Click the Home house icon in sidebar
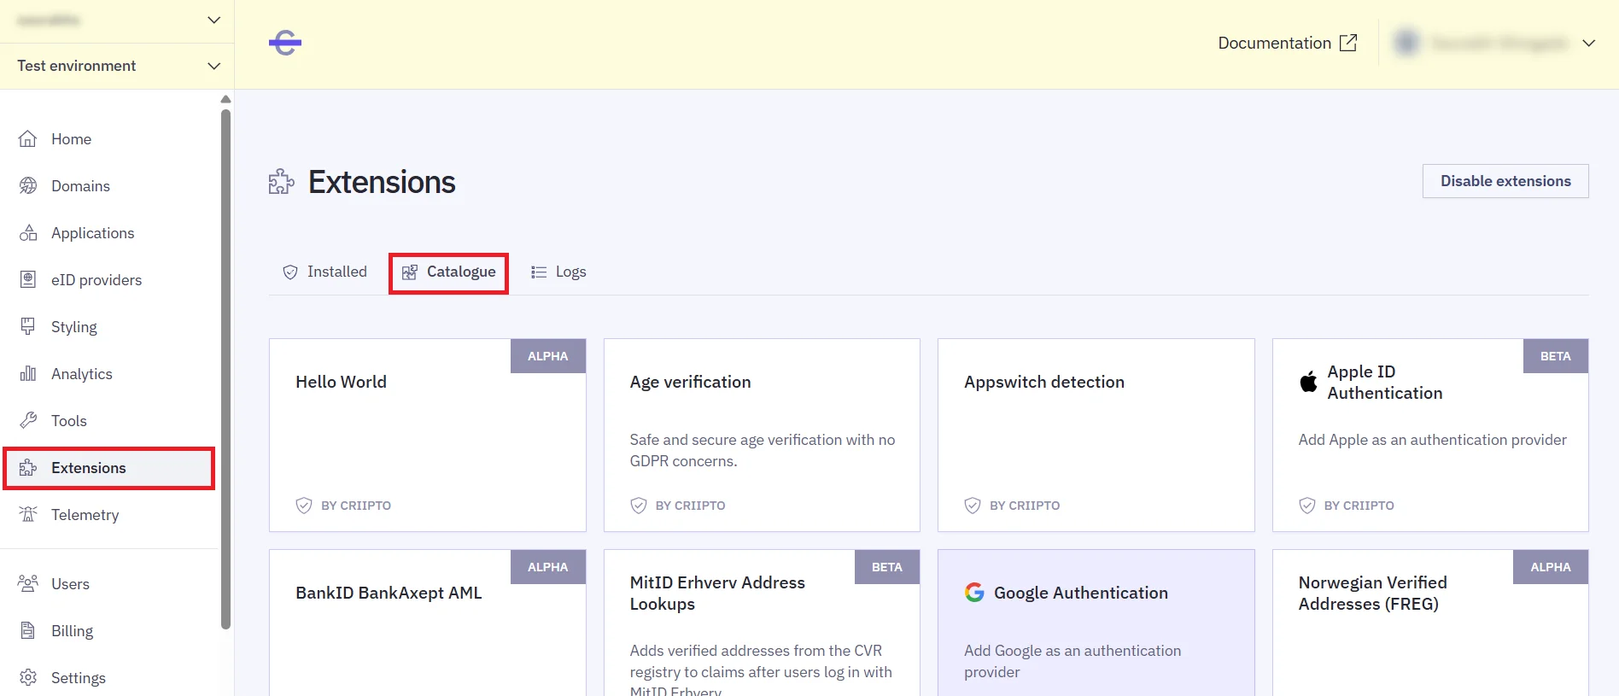The width and height of the screenshot is (1619, 696). pyautogui.click(x=28, y=139)
